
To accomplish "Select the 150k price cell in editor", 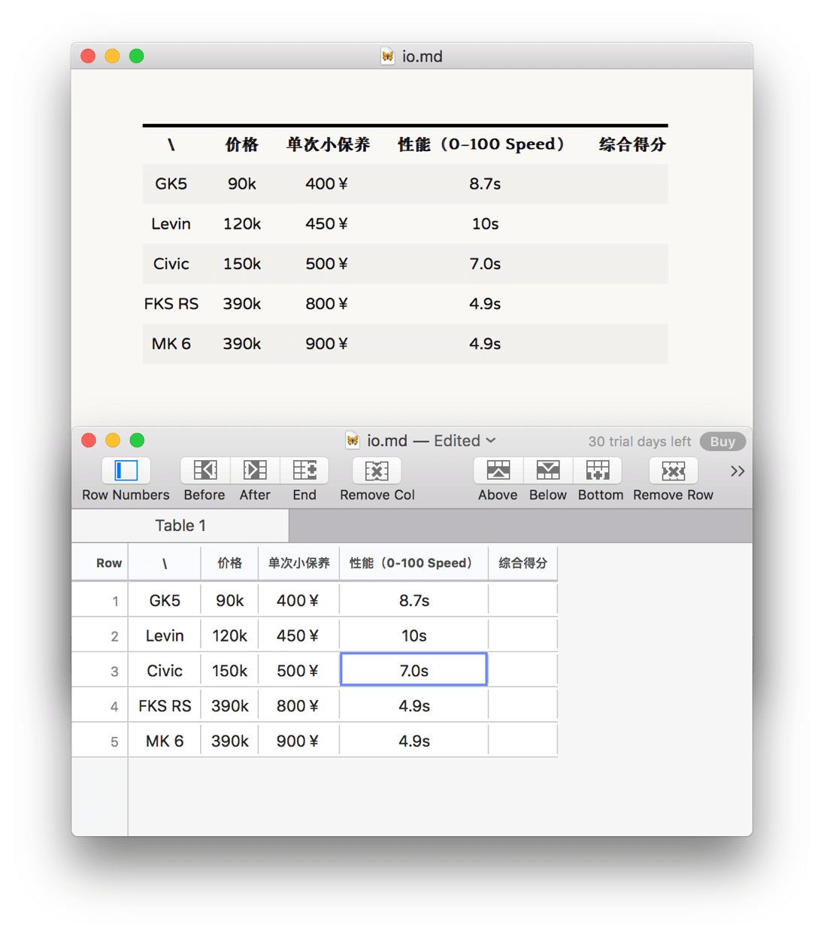I will [x=230, y=670].
